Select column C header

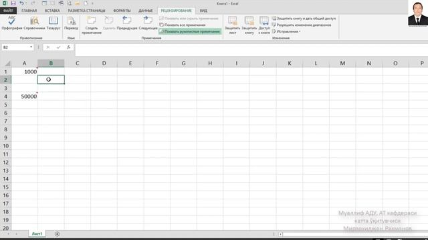point(78,63)
